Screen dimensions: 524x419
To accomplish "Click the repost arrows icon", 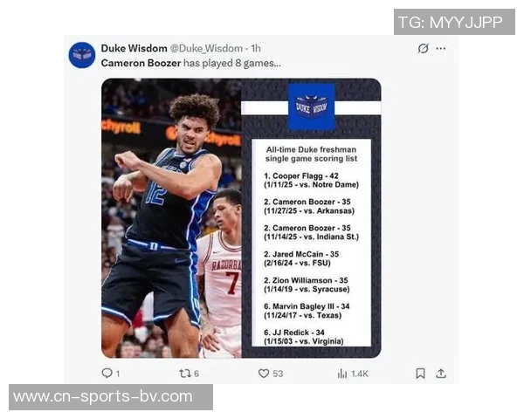I will click(185, 374).
